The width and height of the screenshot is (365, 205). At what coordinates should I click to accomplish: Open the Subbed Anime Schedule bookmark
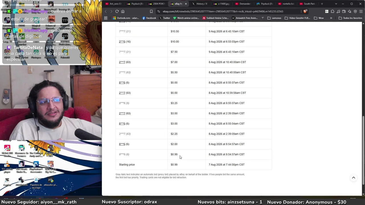[216, 18]
